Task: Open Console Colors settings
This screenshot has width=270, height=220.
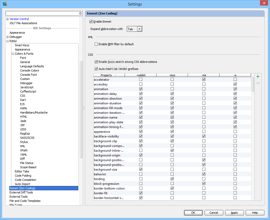Action: pos(30,70)
